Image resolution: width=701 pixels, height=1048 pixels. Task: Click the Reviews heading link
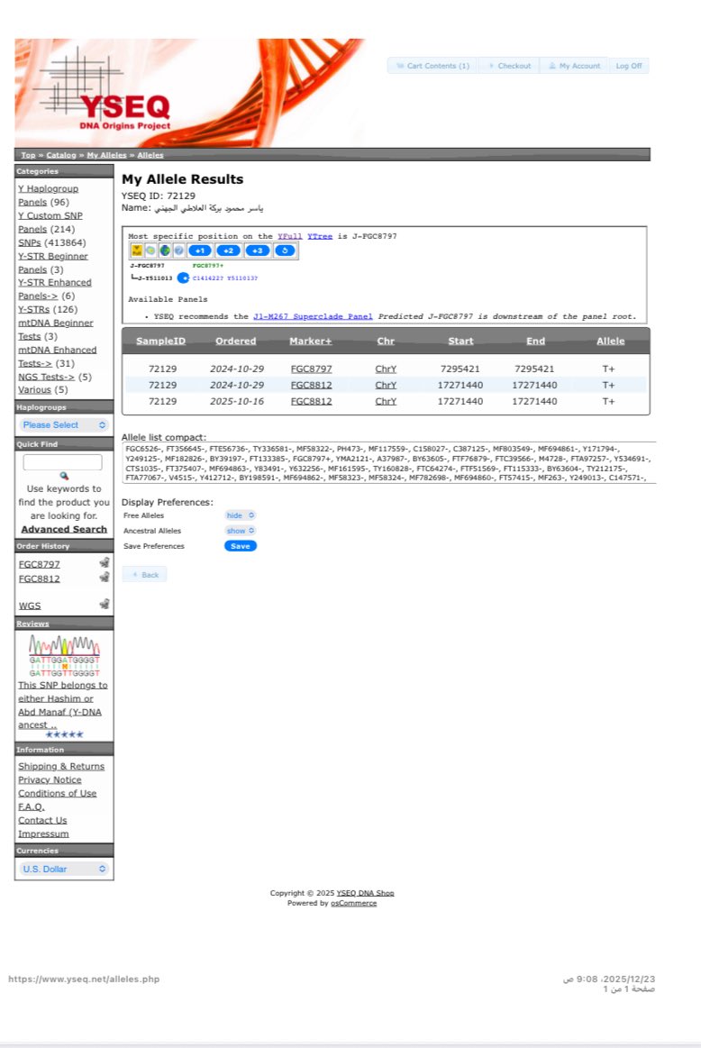32,624
